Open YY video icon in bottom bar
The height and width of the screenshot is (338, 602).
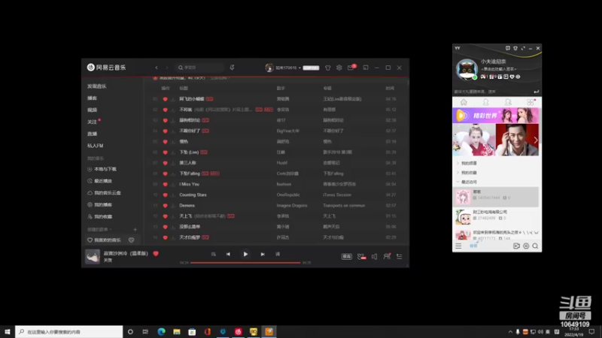tap(516, 246)
